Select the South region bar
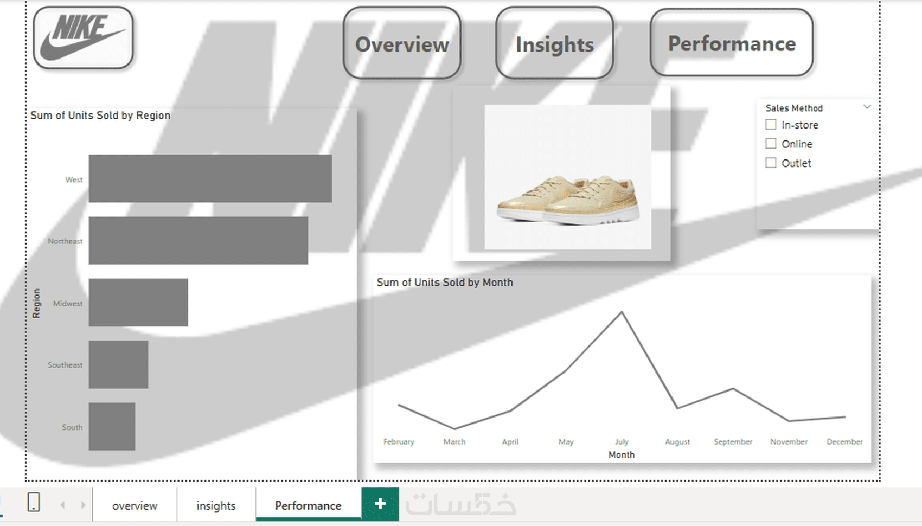This screenshot has width=922, height=526. [x=112, y=426]
